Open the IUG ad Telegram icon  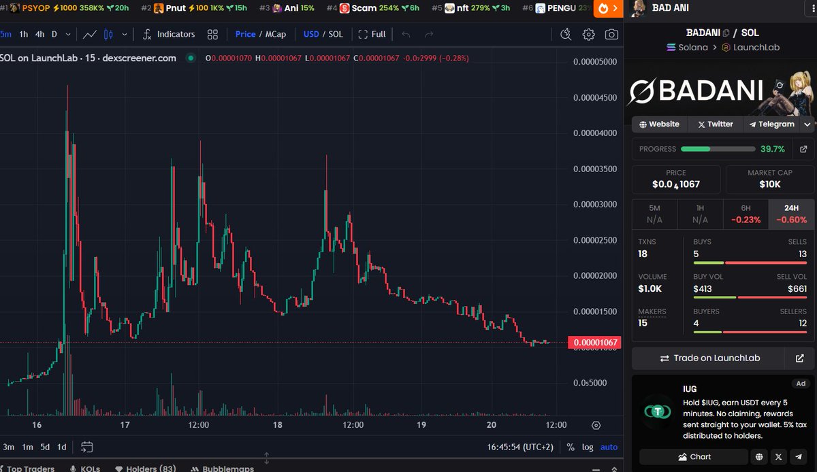click(798, 456)
